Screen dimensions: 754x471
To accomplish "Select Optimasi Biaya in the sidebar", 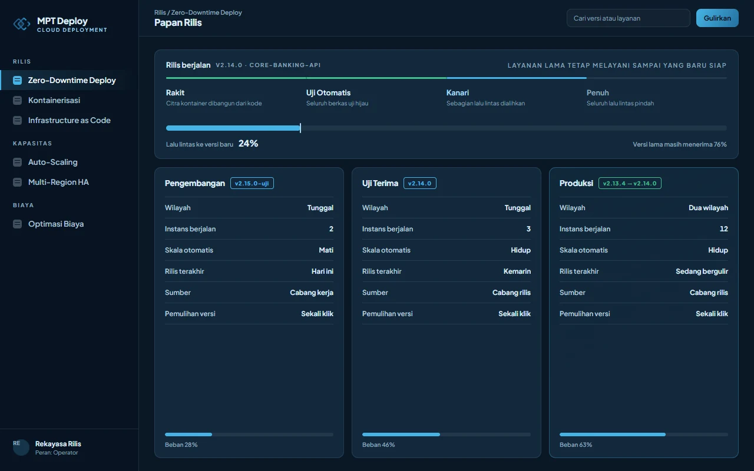I will tap(70, 224).
